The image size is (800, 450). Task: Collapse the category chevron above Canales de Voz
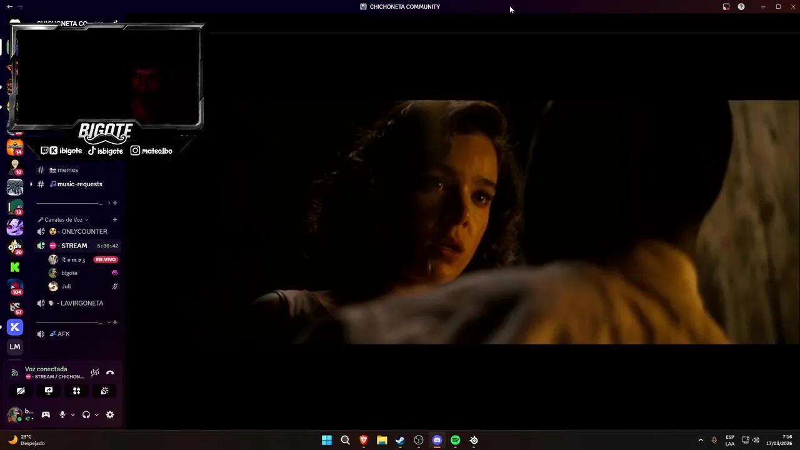click(109, 203)
